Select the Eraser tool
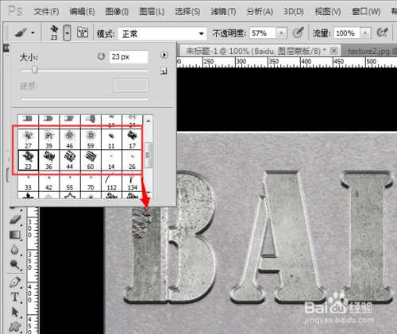Screen dimensions: 397x334 (15, 219)
